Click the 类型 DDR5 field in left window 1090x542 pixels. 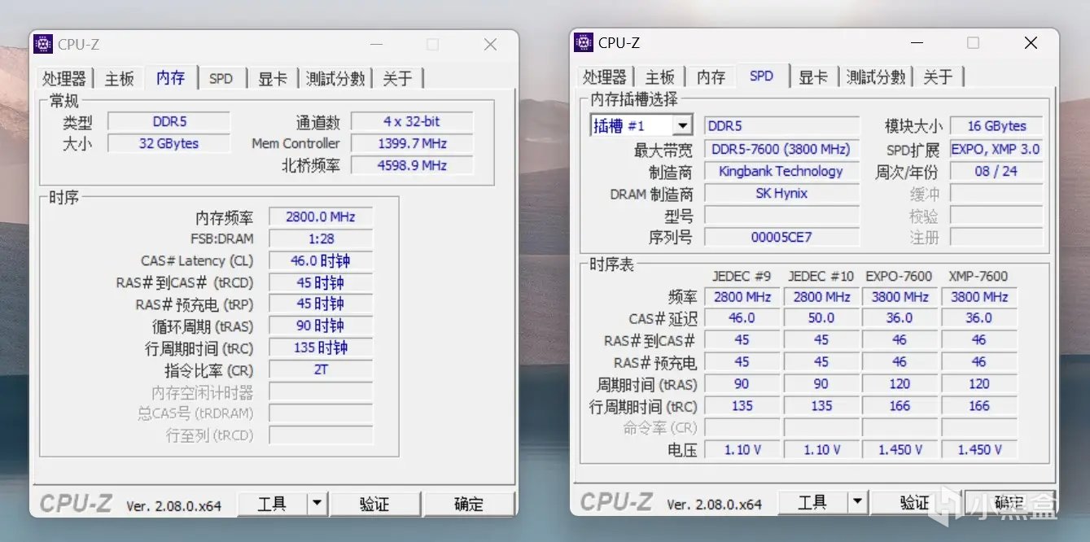(169, 121)
